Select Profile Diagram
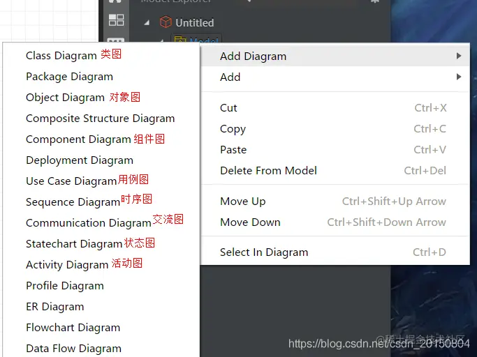Screen dimensions: 477x357 pyautogui.click(x=101, y=286)
